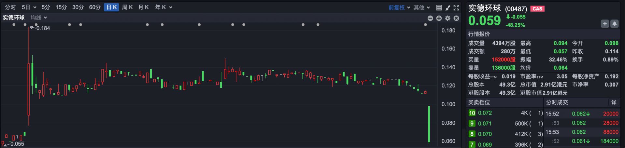
Task: Open the 前复权 adjustment dropdown
Action: coord(399,7)
